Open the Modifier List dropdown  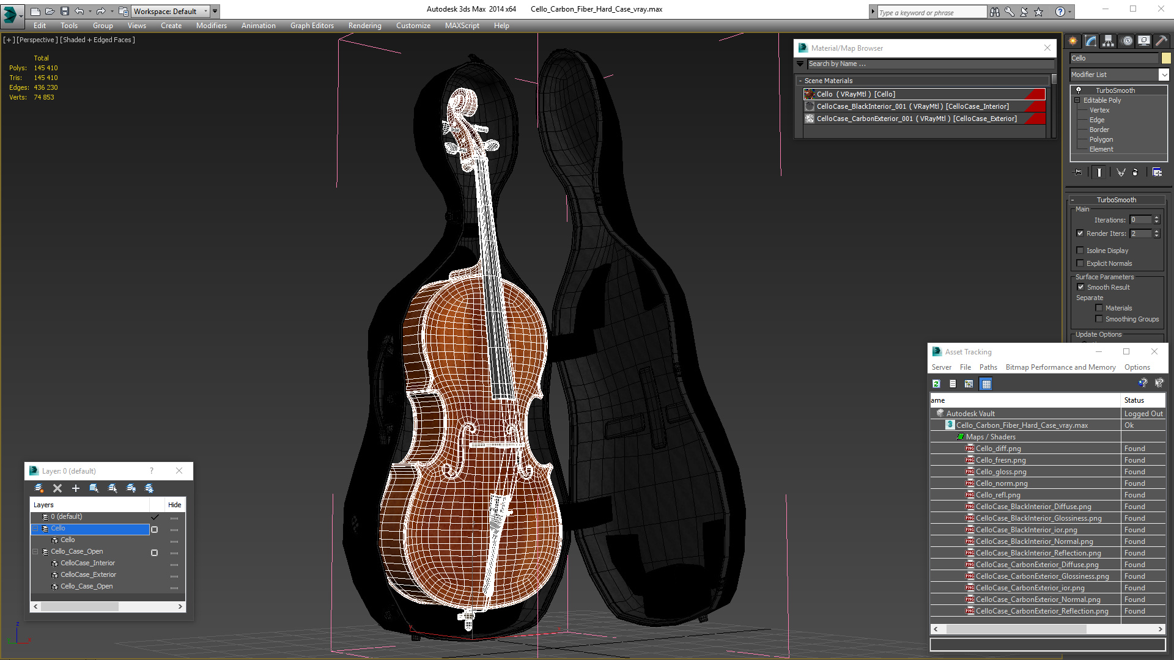(x=1164, y=75)
